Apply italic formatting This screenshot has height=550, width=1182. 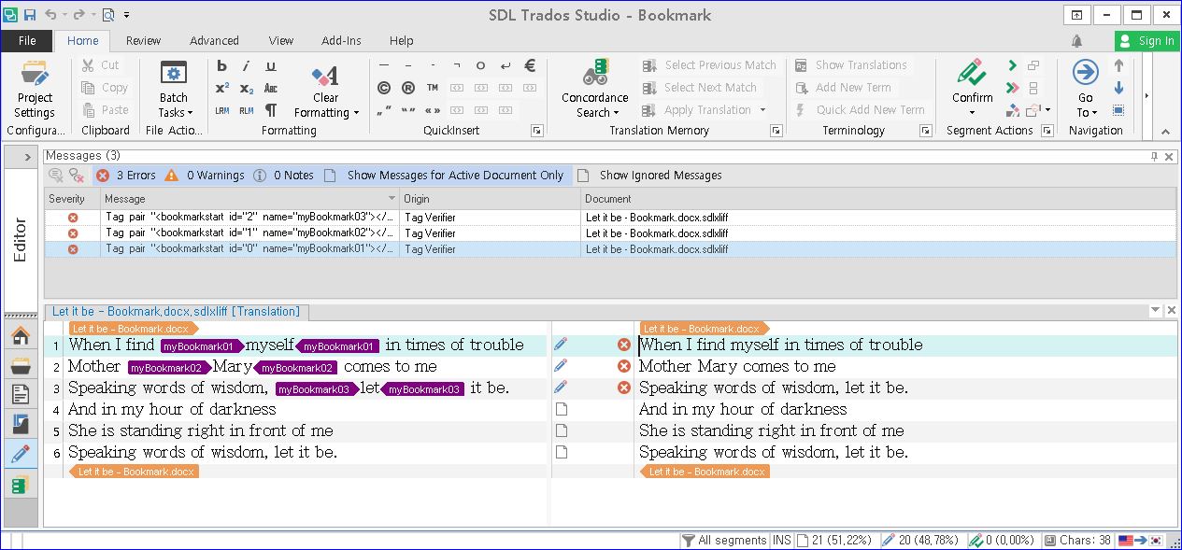pos(246,66)
